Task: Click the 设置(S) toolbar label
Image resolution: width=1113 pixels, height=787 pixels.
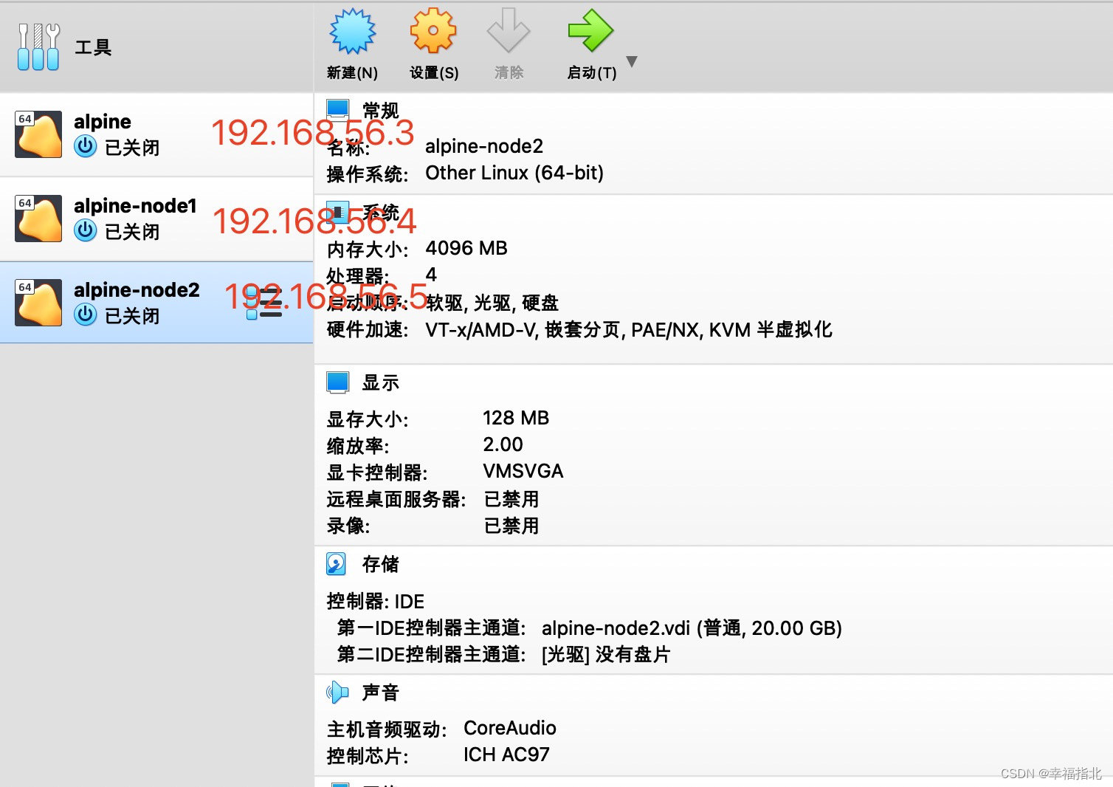Action: click(x=434, y=72)
